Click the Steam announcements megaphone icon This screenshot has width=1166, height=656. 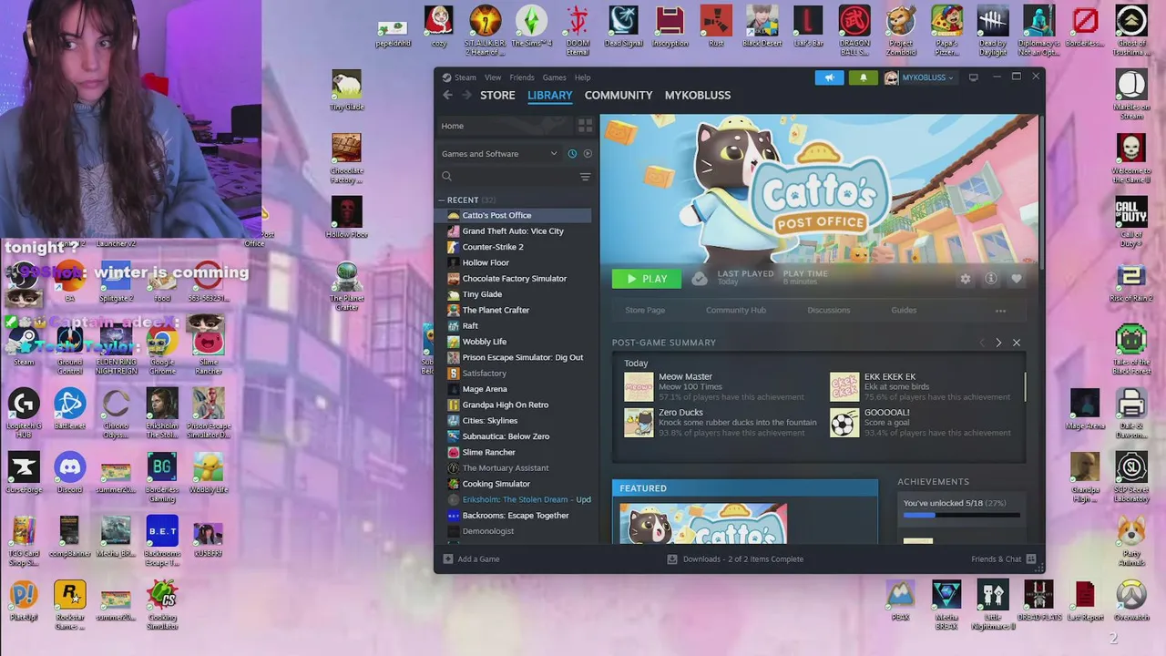coord(829,77)
